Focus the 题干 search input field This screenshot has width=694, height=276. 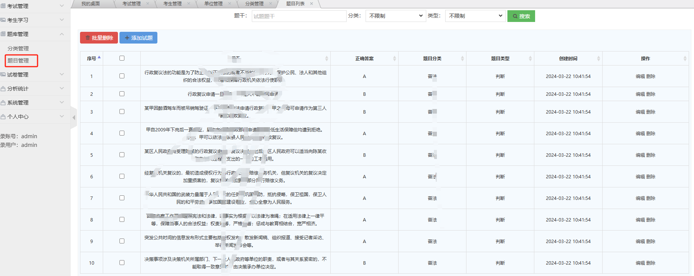coord(299,16)
